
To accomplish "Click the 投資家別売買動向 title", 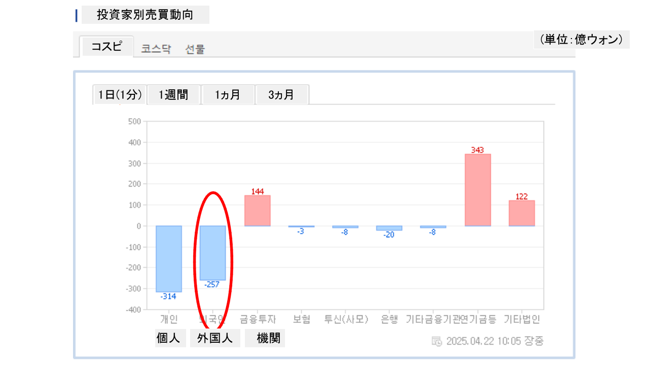I will pos(145,15).
